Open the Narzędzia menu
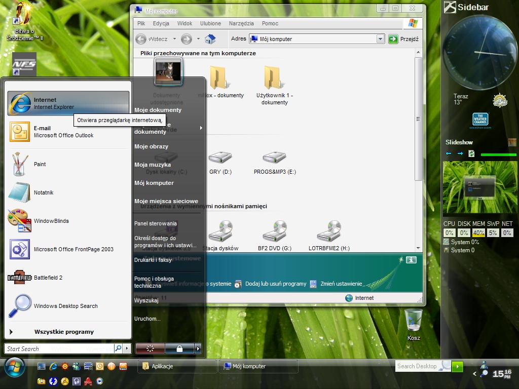Viewport: 519px width, 389px height. click(x=241, y=23)
